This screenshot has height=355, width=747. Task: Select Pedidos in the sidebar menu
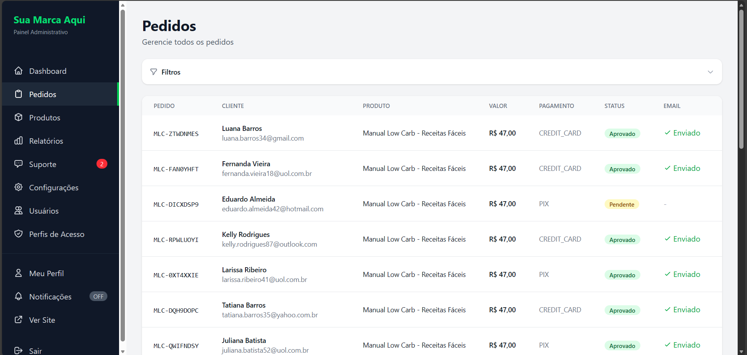43,94
